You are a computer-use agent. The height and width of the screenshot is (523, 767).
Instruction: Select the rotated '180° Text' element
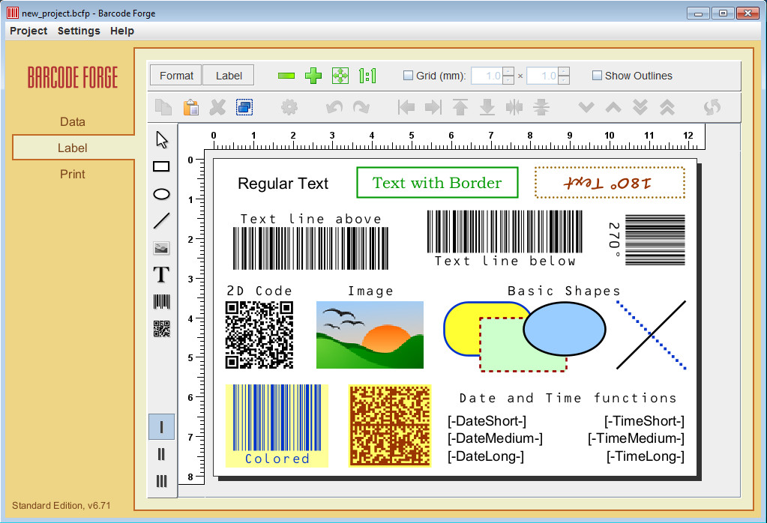(x=610, y=183)
